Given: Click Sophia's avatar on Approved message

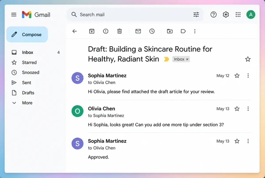Looking at the screenshot, I should [x=77, y=144].
